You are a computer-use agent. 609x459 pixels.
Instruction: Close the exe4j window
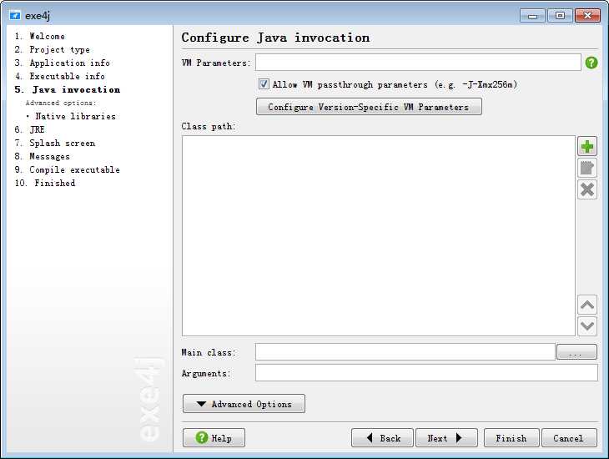click(x=587, y=16)
